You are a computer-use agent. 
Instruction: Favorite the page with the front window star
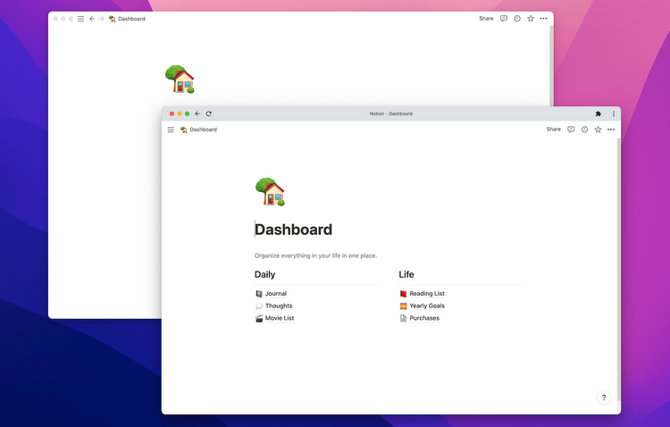[598, 130]
